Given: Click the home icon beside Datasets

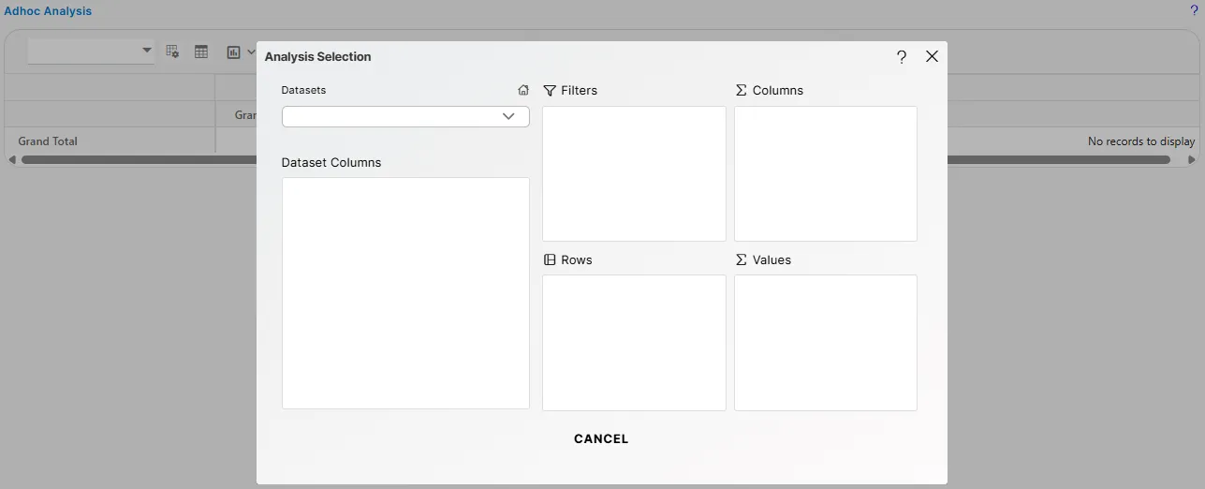Looking at the screenshot, I should [x=523, y=91].
